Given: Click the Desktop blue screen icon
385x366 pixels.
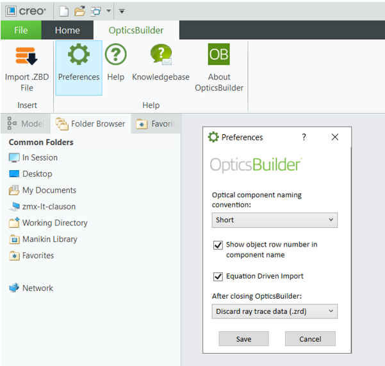Looking at the screenshot, I should pyautogui.click(x=14, y=173).
